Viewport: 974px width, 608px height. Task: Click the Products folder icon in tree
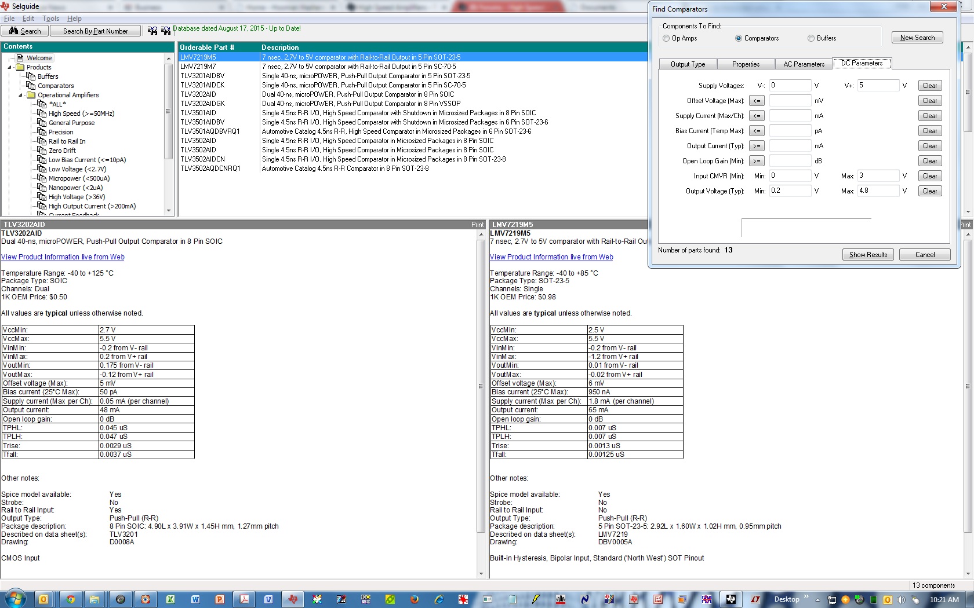20,67
